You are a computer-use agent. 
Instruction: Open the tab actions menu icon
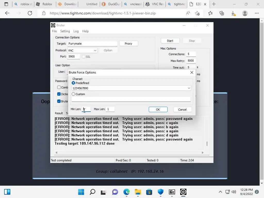[x=6, y=4]
